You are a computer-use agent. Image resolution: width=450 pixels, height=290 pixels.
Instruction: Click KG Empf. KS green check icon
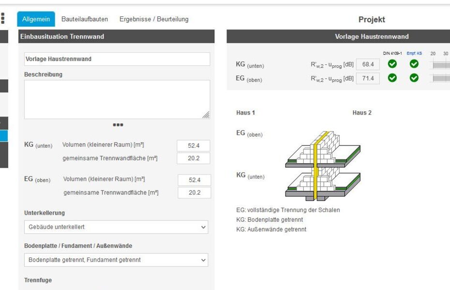point(414,64)
